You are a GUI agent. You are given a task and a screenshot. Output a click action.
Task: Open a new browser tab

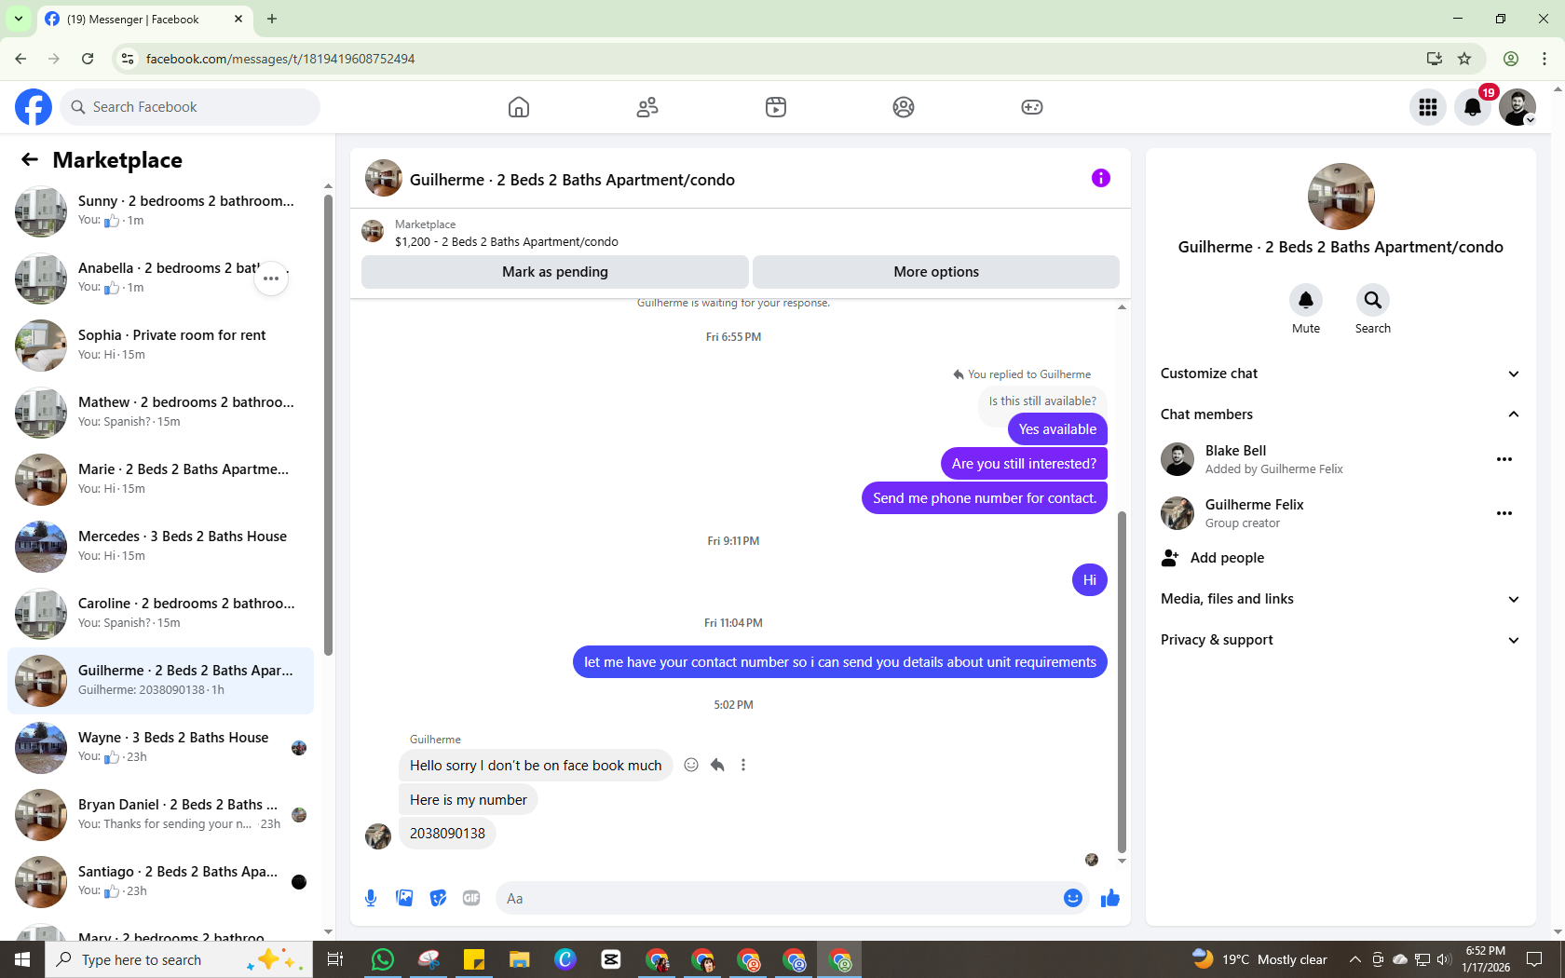click(x=272, y=19)
